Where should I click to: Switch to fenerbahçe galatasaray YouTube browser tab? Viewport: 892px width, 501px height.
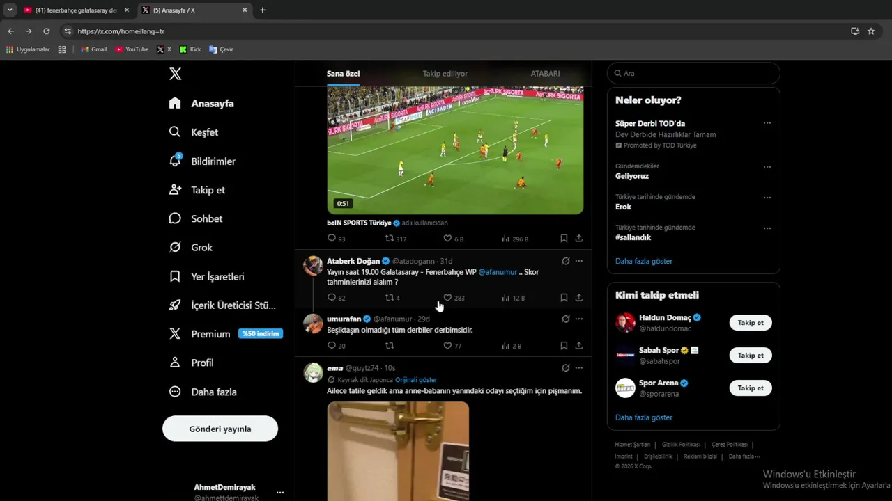[75, 10]
